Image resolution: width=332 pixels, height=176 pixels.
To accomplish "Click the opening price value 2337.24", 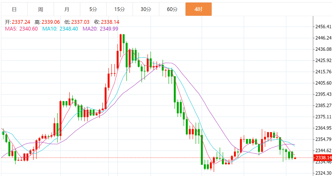I will coord(21,22).
